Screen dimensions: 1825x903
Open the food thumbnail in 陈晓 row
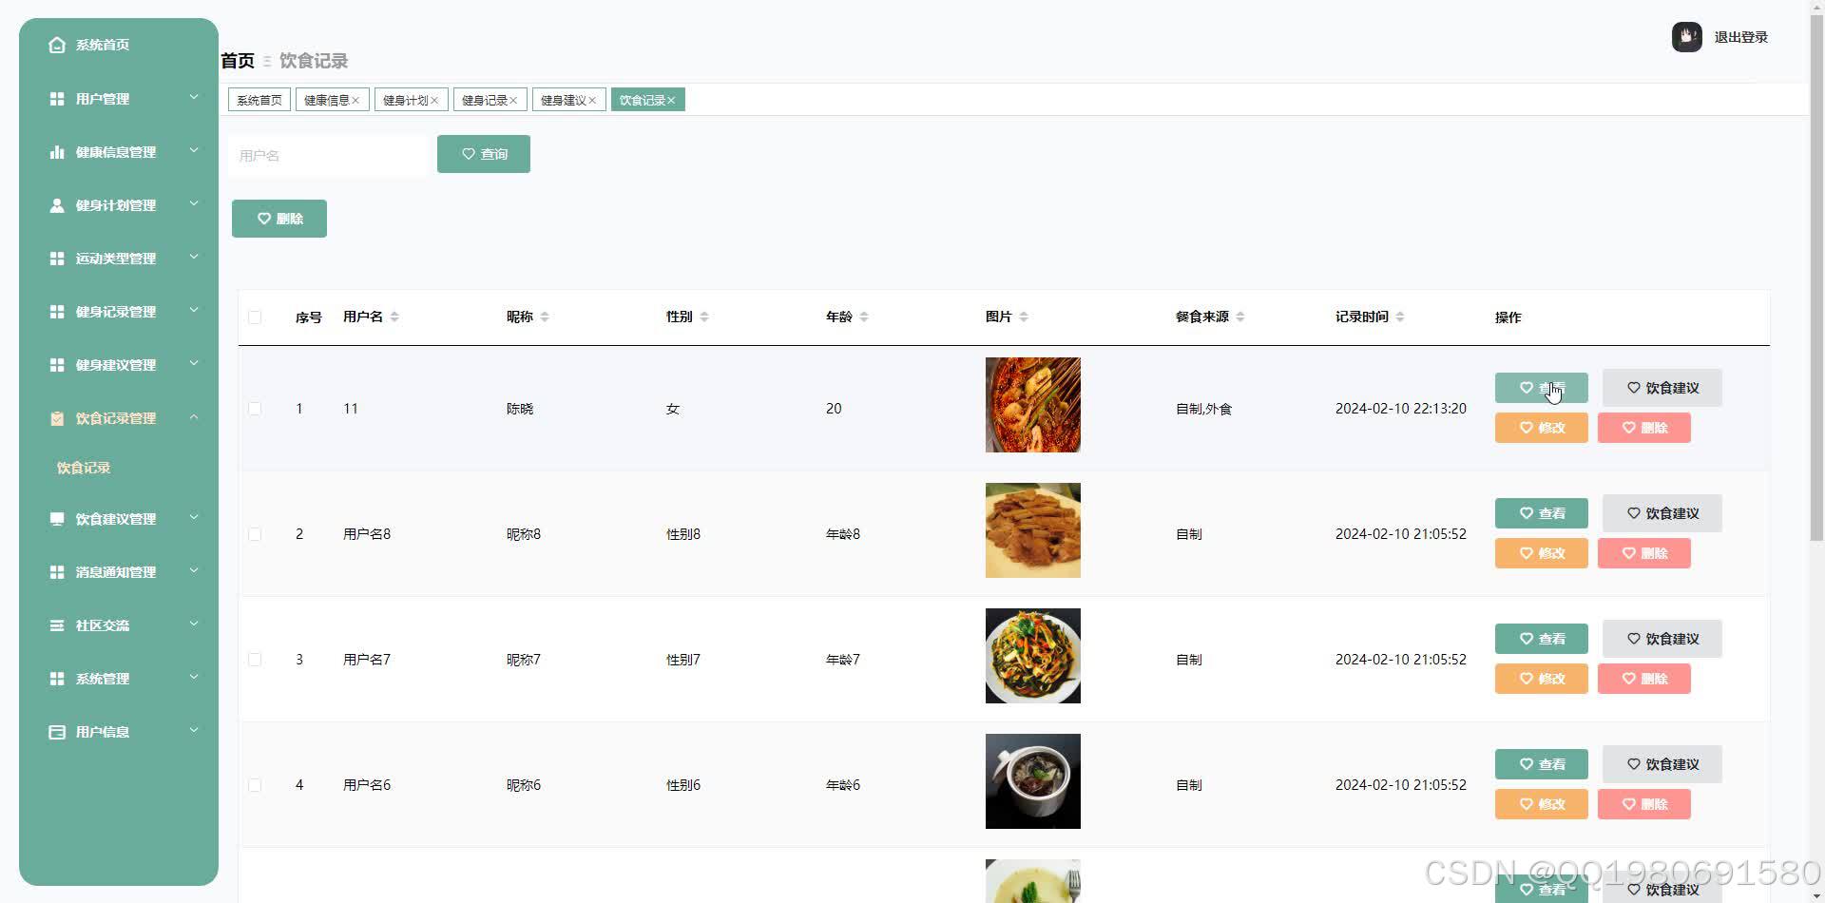1033,405
